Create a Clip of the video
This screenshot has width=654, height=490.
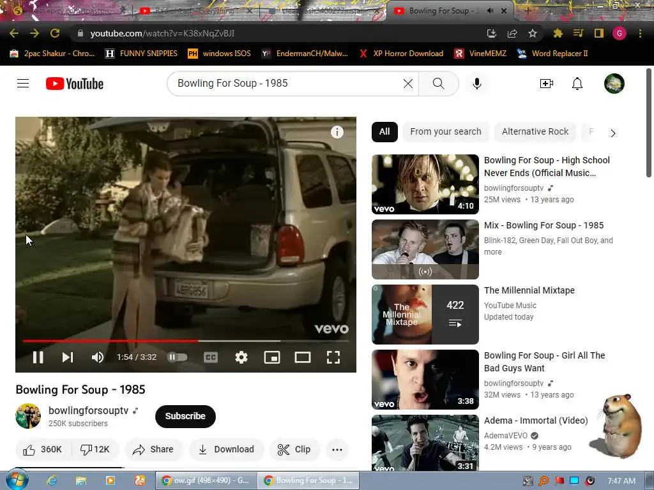[294, 450]
